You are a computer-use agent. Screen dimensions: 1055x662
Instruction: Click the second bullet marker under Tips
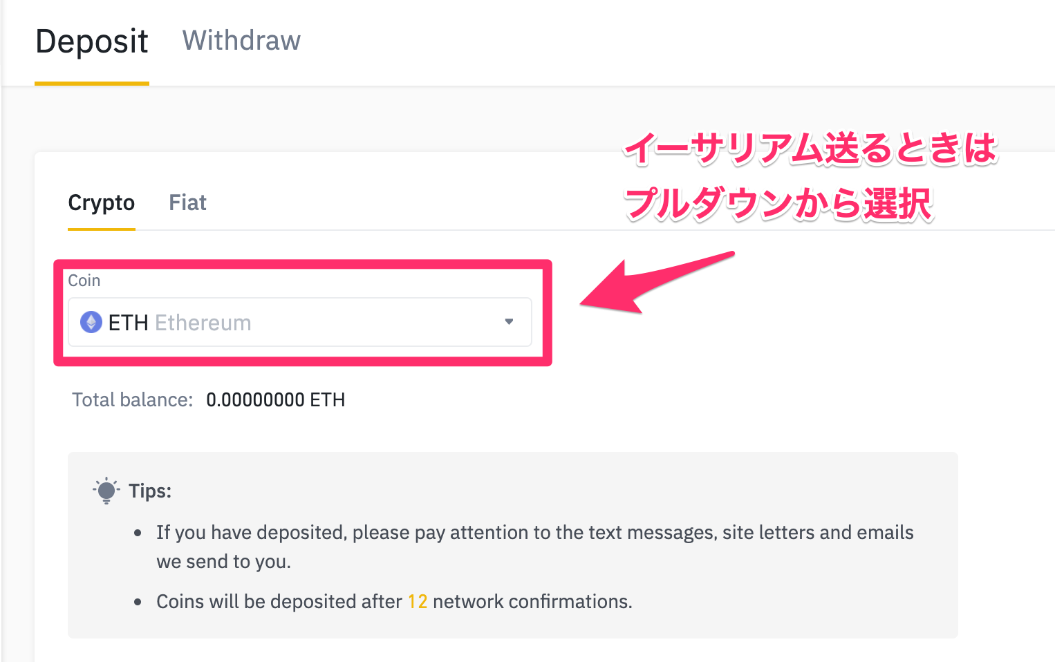(x=138, y=602)
